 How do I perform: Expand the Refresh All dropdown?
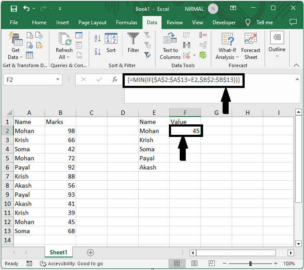click(64, 57)
